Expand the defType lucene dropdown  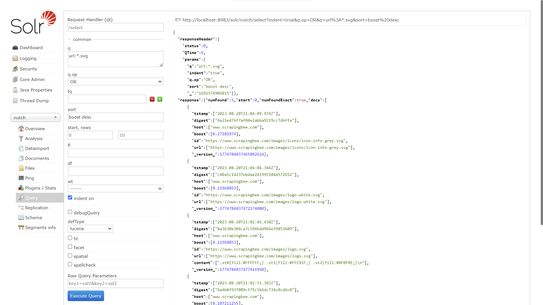pos(90,228)
